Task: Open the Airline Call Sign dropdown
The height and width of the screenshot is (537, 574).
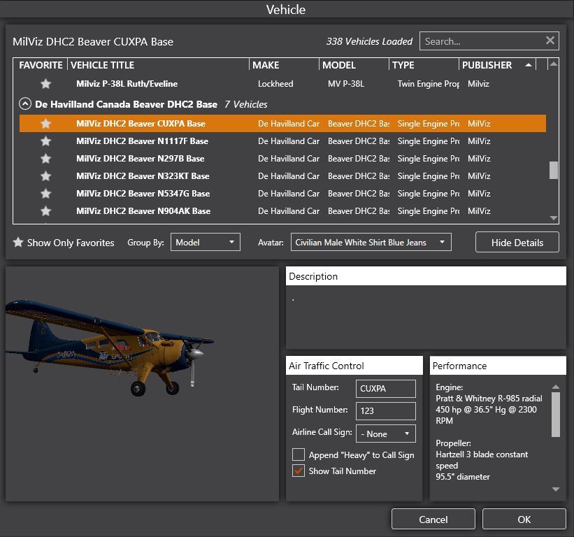Action: 385,434
